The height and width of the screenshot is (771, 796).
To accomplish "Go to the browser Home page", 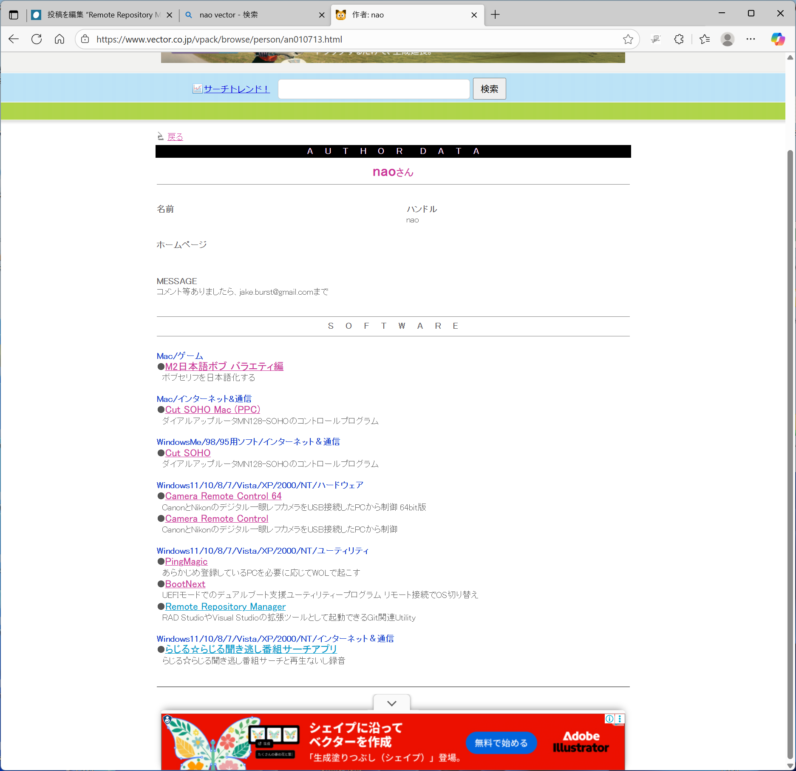I will click(59, 39).
